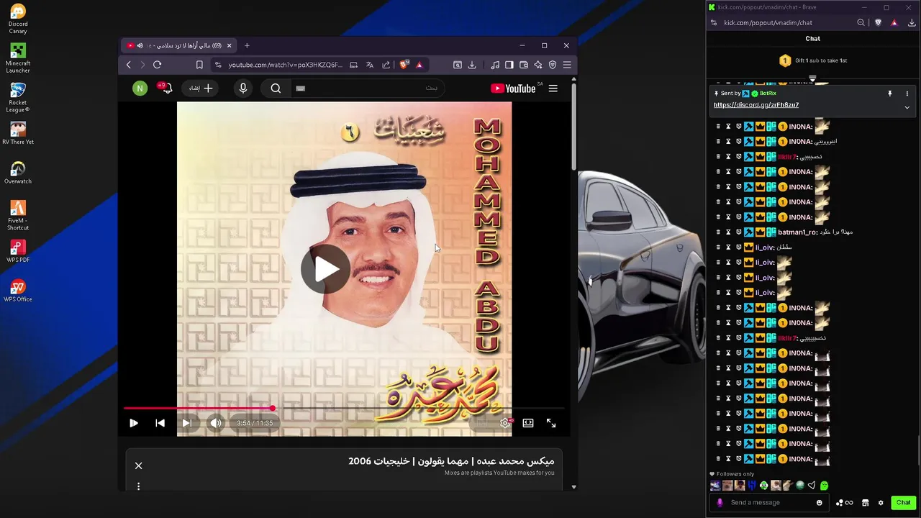The image size is (921, 518).
Task: Open the Kick shop storefront icon
Action: 866,502
